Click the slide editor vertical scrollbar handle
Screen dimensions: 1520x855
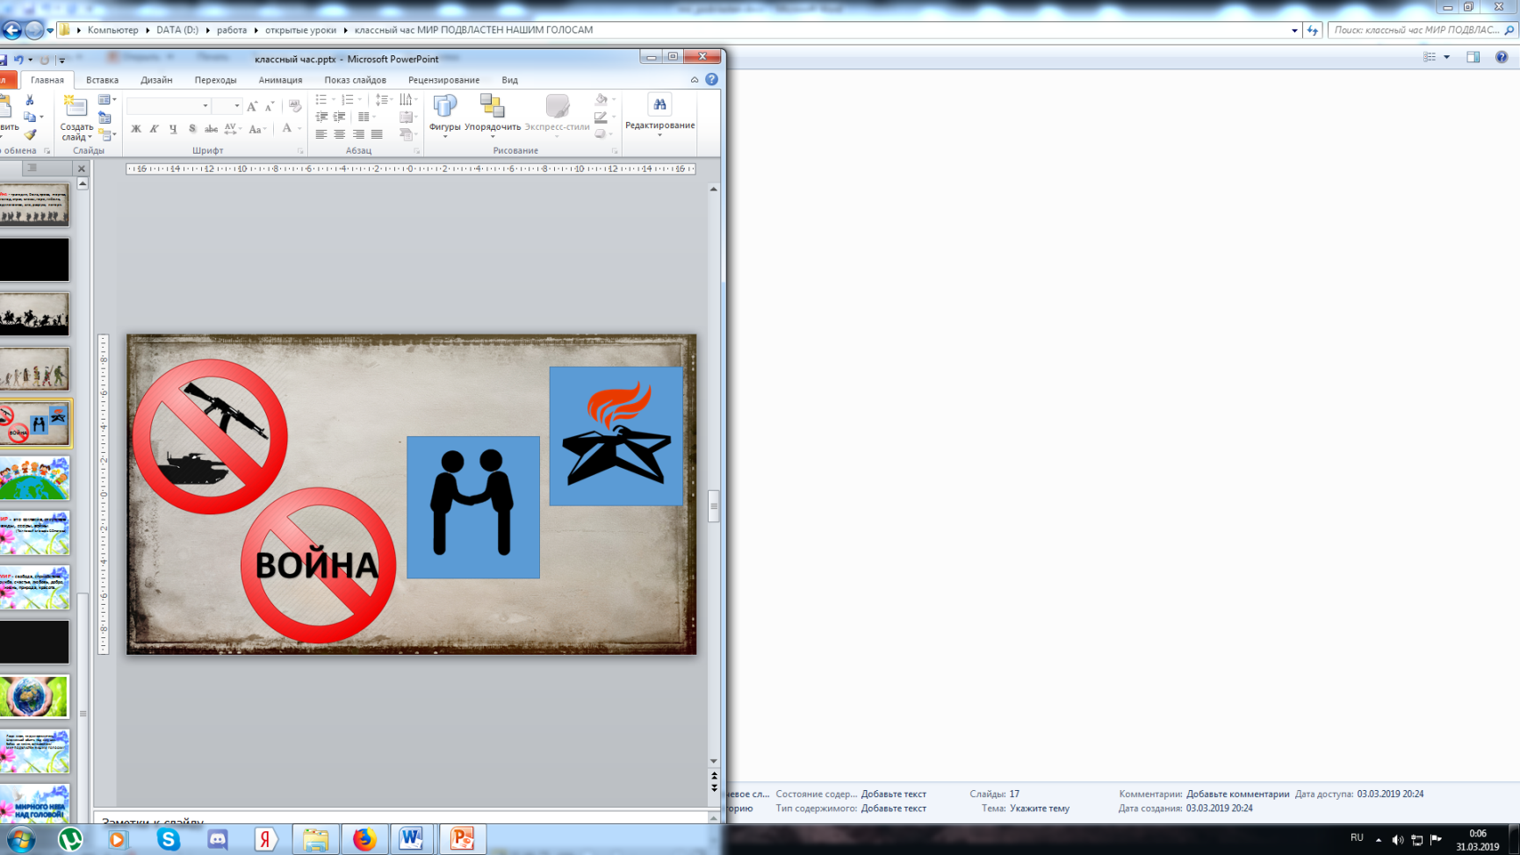[x=714, y=506]
